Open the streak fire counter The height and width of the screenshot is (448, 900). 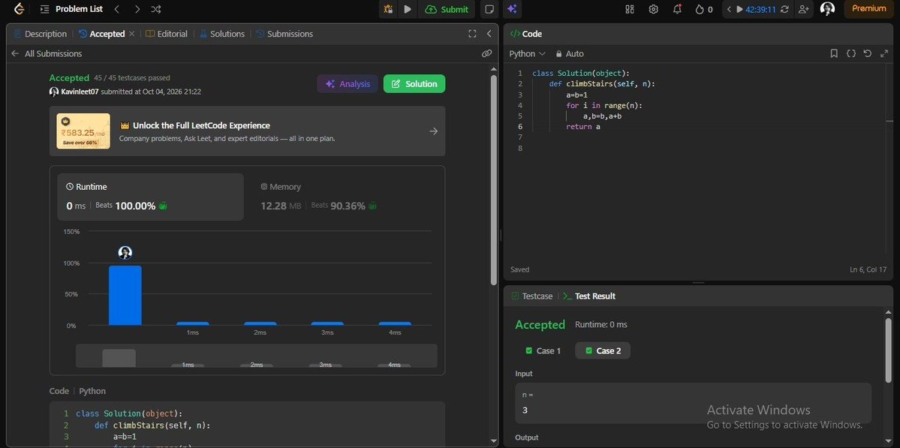point(703,9)
